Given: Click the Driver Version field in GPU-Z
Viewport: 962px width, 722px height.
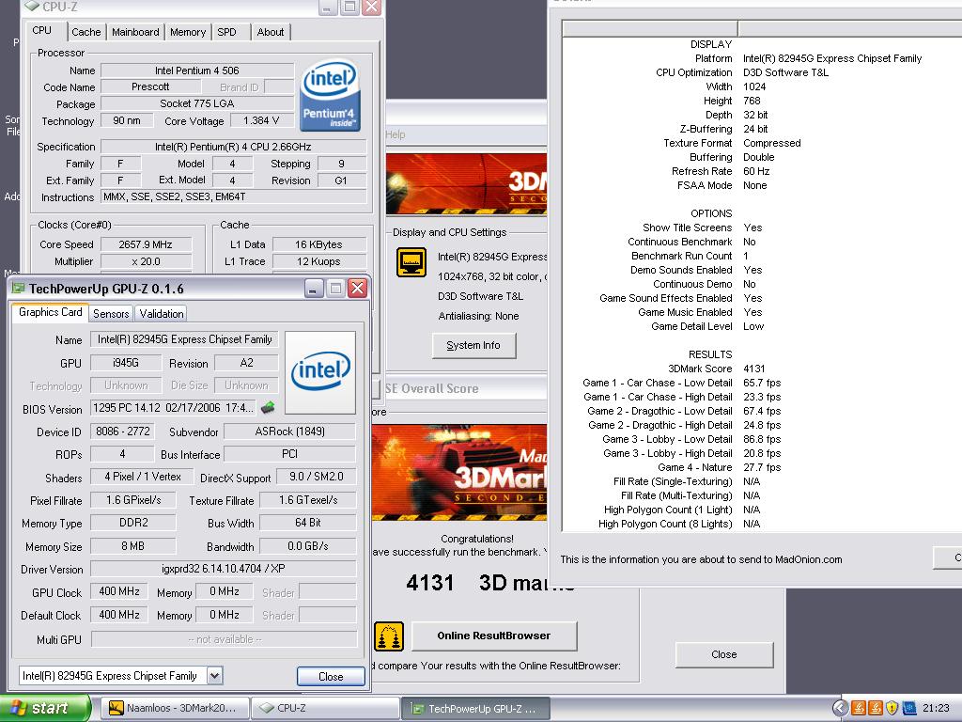Looking at the screenshot, I should pyautogui.click(x=224, y=569).
